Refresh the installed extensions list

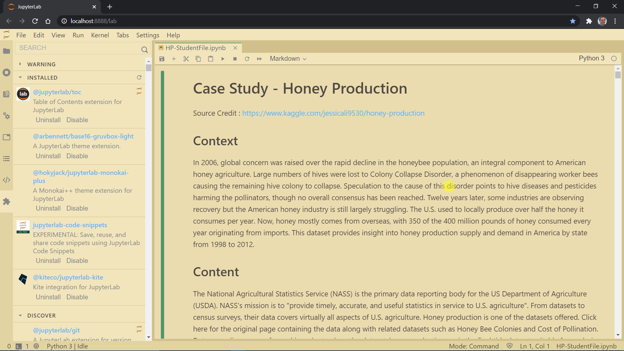click(139, 77)
